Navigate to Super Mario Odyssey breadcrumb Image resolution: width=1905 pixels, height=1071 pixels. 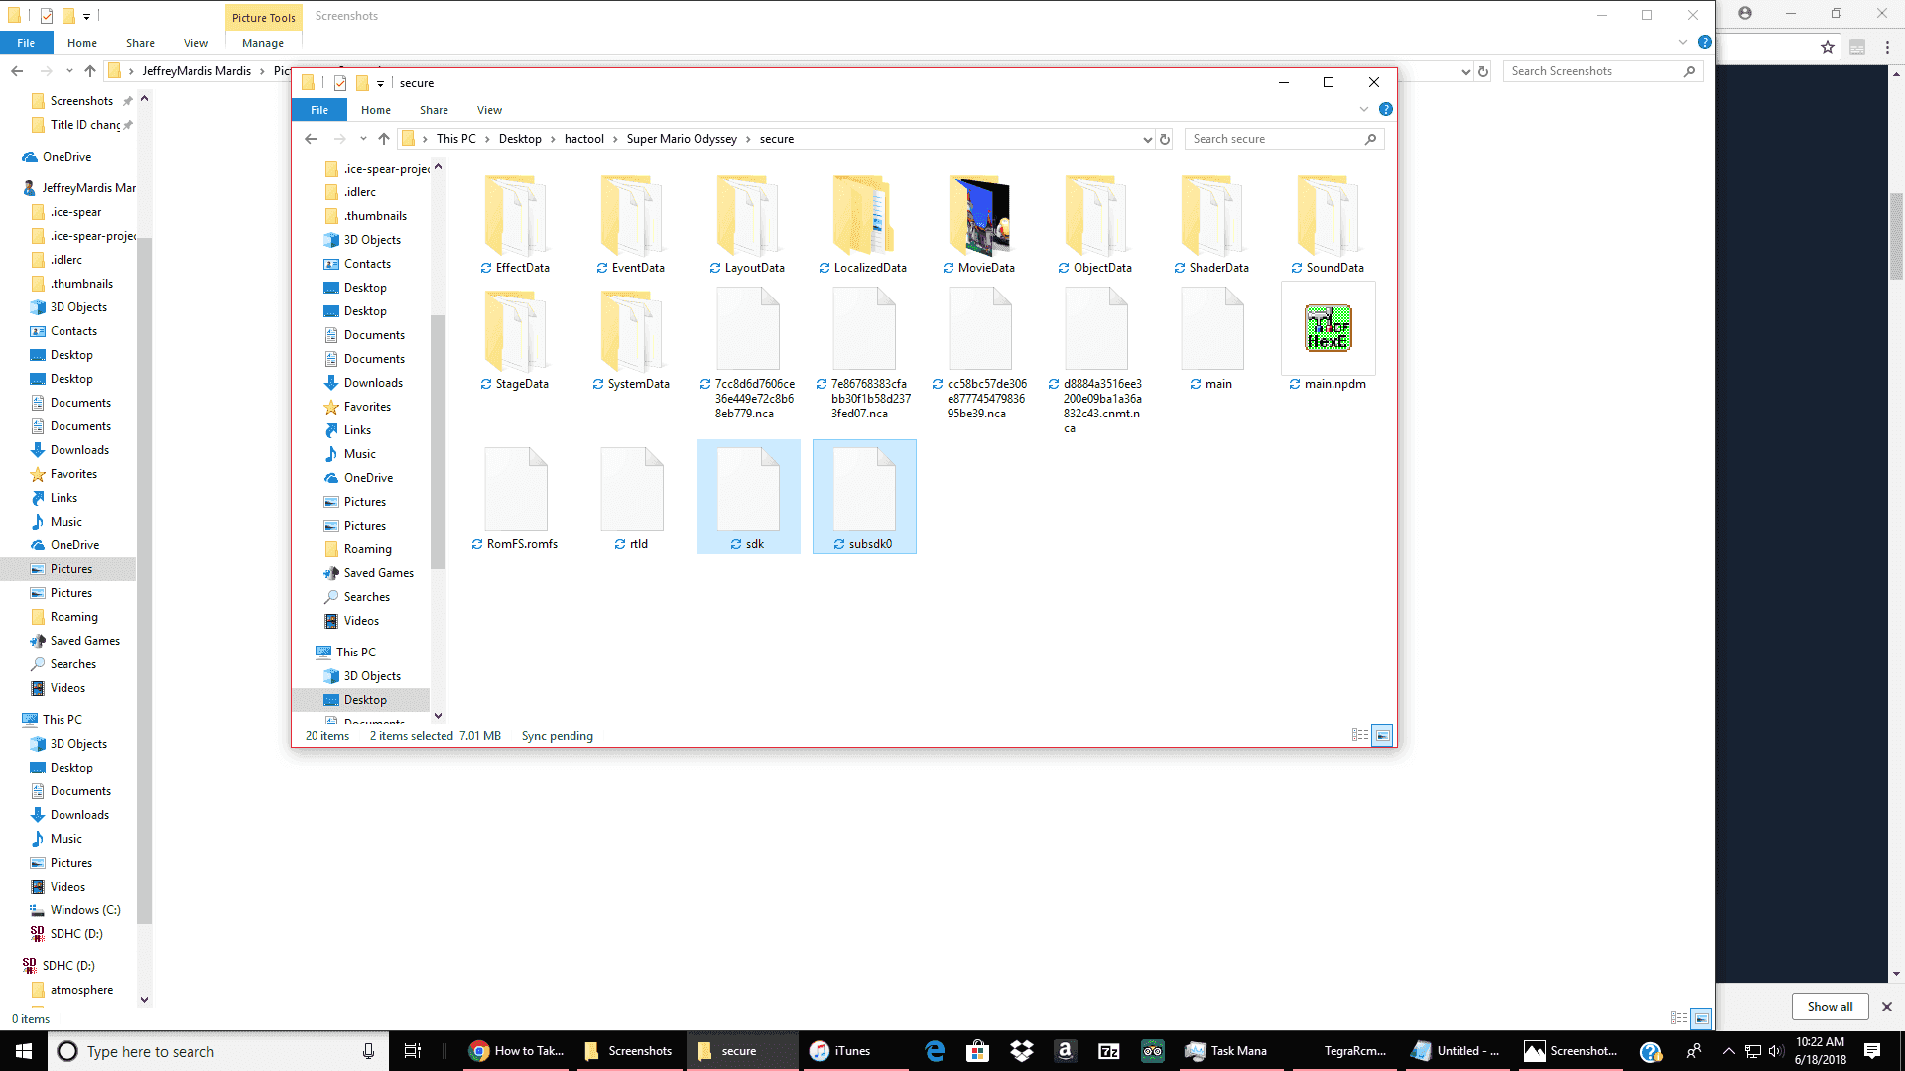click(682, 139)
